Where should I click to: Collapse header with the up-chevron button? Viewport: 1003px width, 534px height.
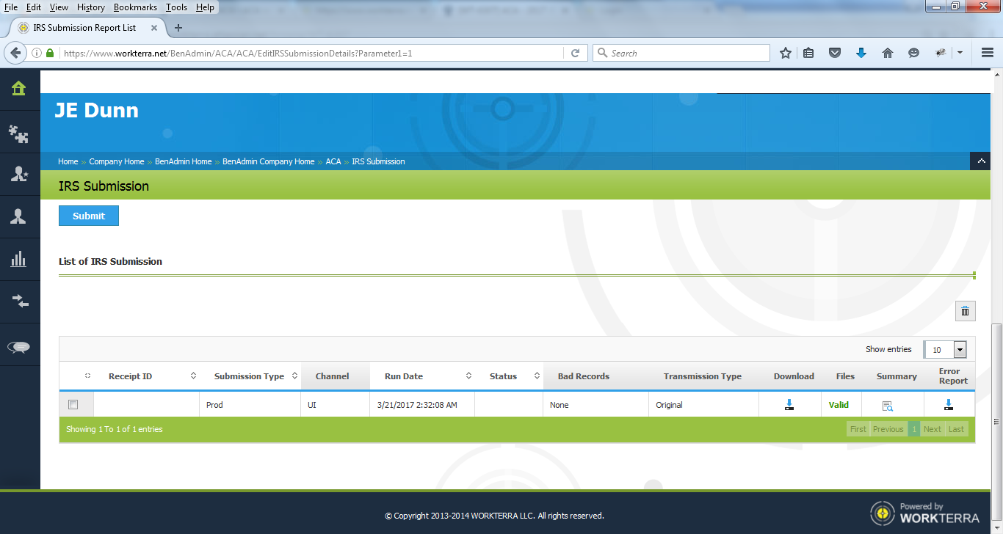980,161
